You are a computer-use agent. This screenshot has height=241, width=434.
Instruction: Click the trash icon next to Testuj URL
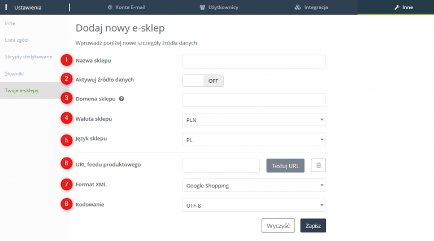318,165
